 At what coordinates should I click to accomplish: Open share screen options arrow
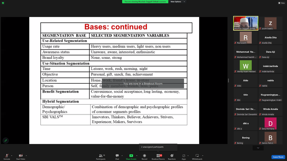pyautogui.click(x=137, y=156)
